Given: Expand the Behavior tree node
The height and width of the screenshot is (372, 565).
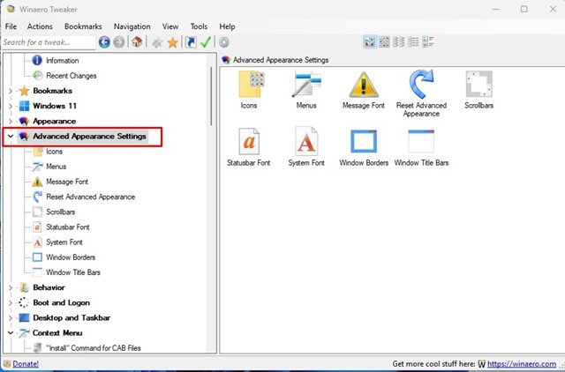Looking at the screenshot, I should click(x=11, y=287).
